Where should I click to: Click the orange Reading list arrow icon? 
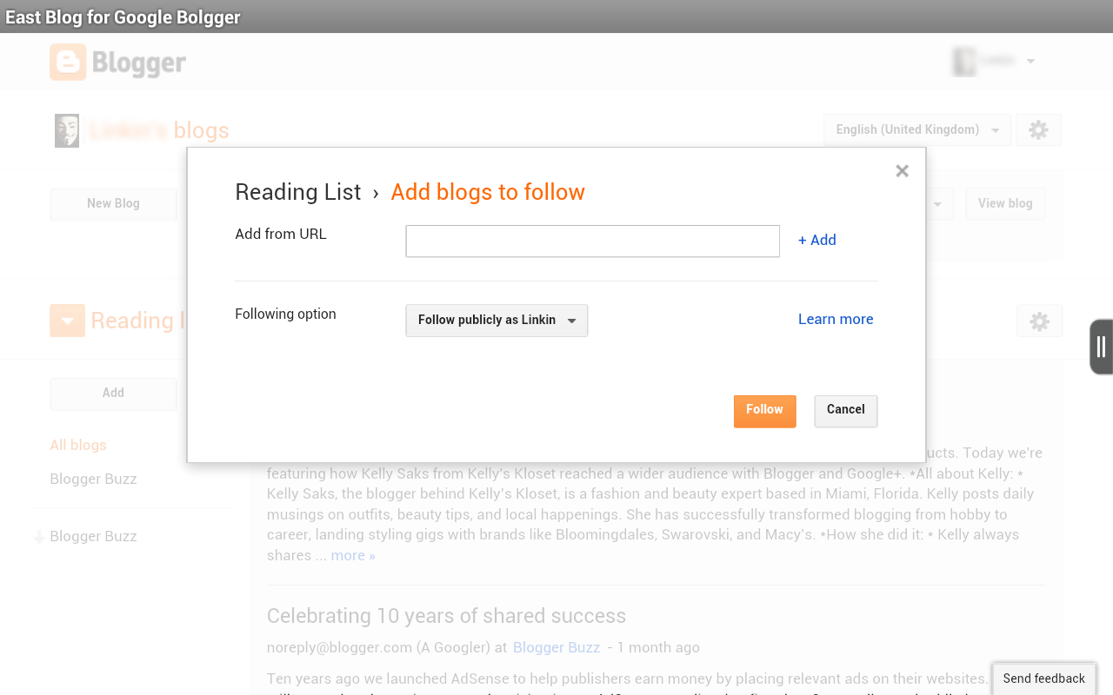[x=68, y=321]
